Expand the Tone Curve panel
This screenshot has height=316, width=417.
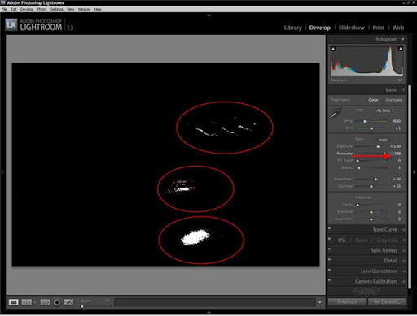click(403, 230)
